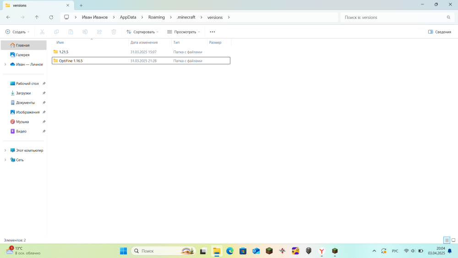Switch to details list view icon
The image size is (458, 258).
[447, 240]
